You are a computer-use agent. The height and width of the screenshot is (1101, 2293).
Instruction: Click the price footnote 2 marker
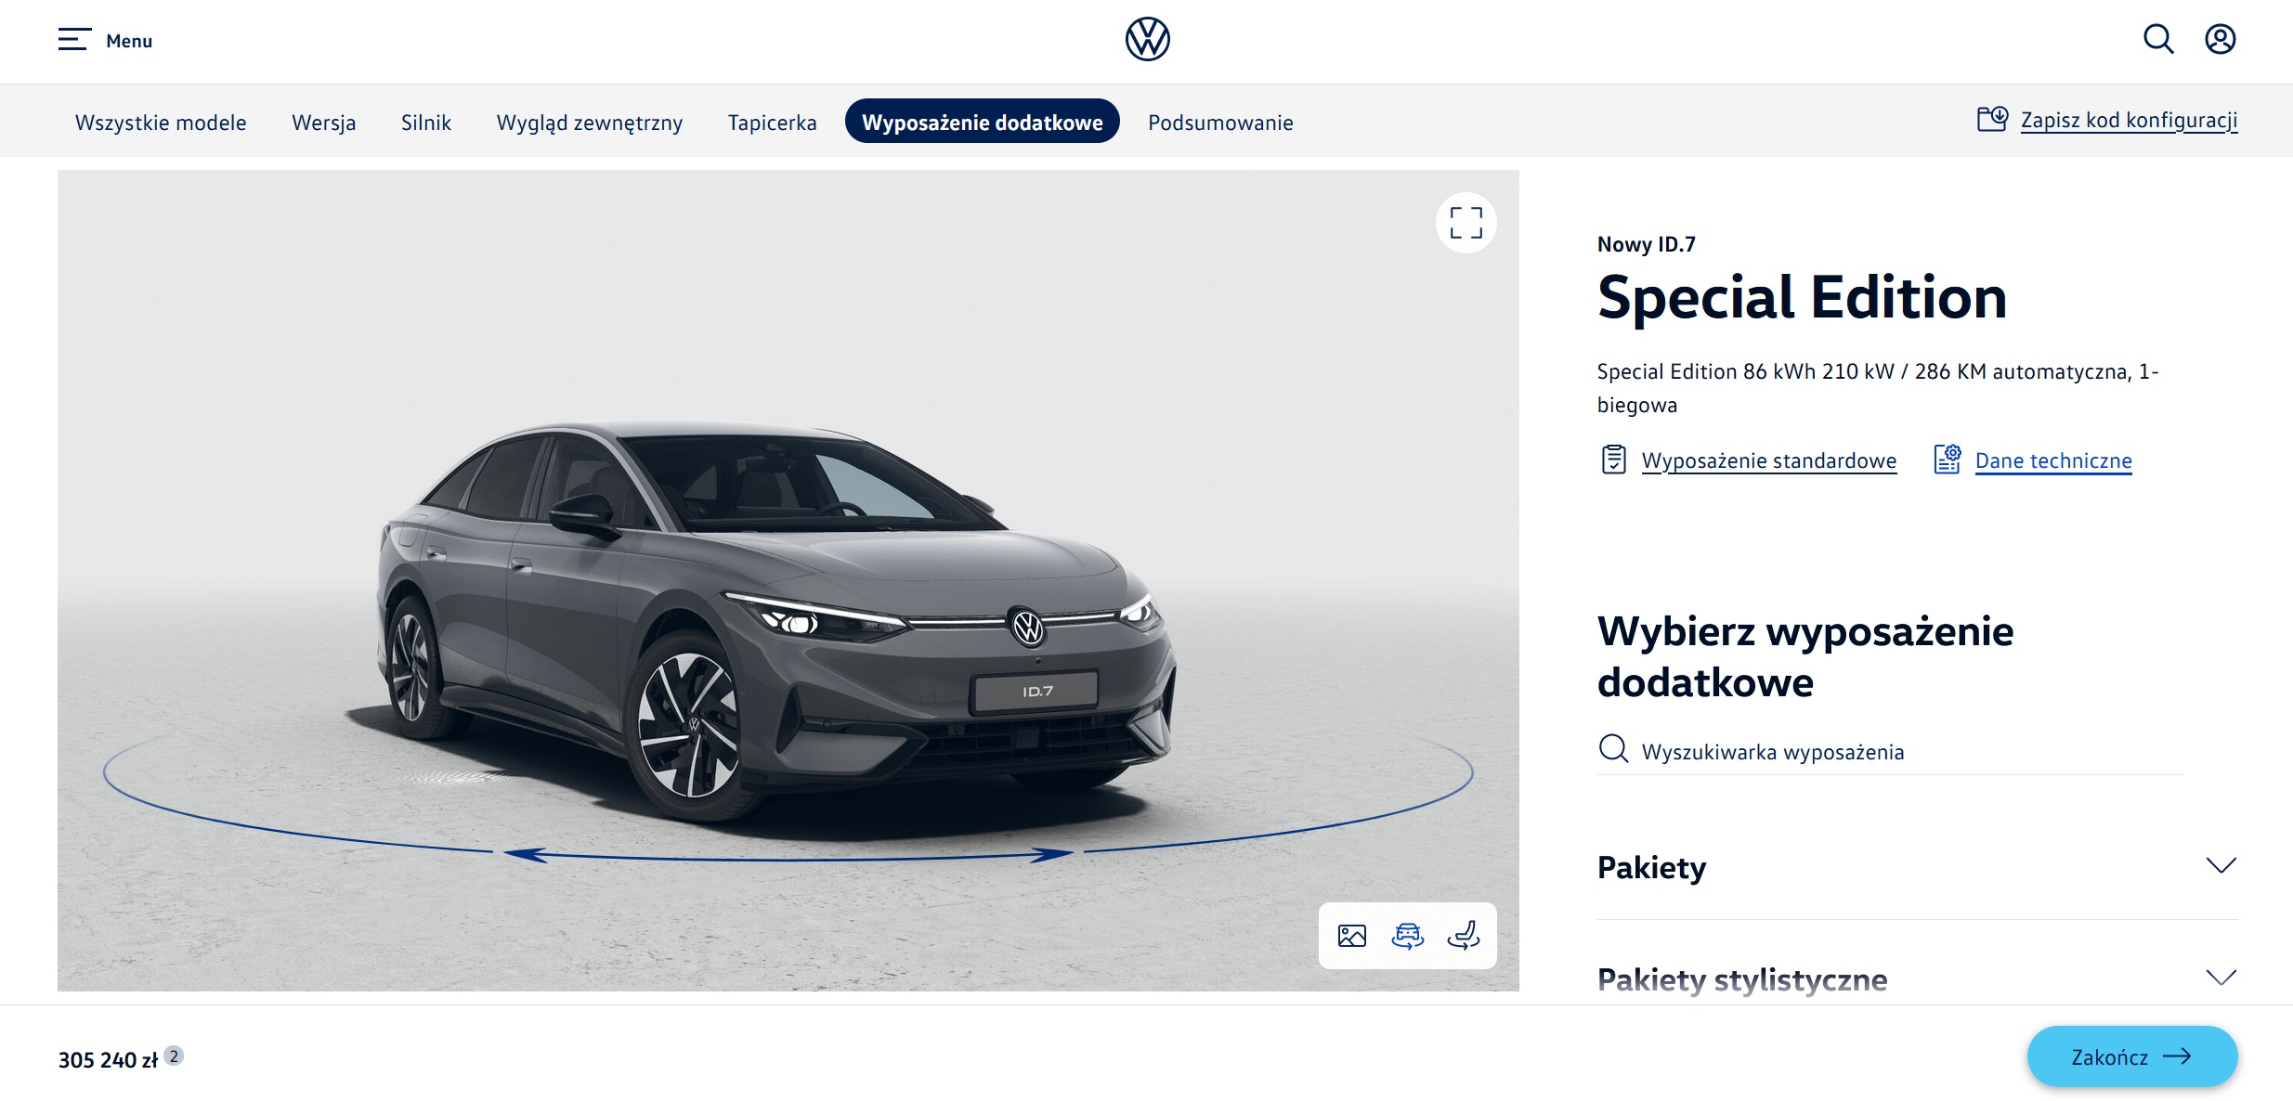[x=174, y=1056]
